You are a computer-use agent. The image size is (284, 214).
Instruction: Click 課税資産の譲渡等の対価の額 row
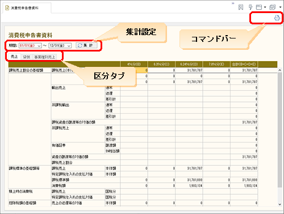point(73,122)
